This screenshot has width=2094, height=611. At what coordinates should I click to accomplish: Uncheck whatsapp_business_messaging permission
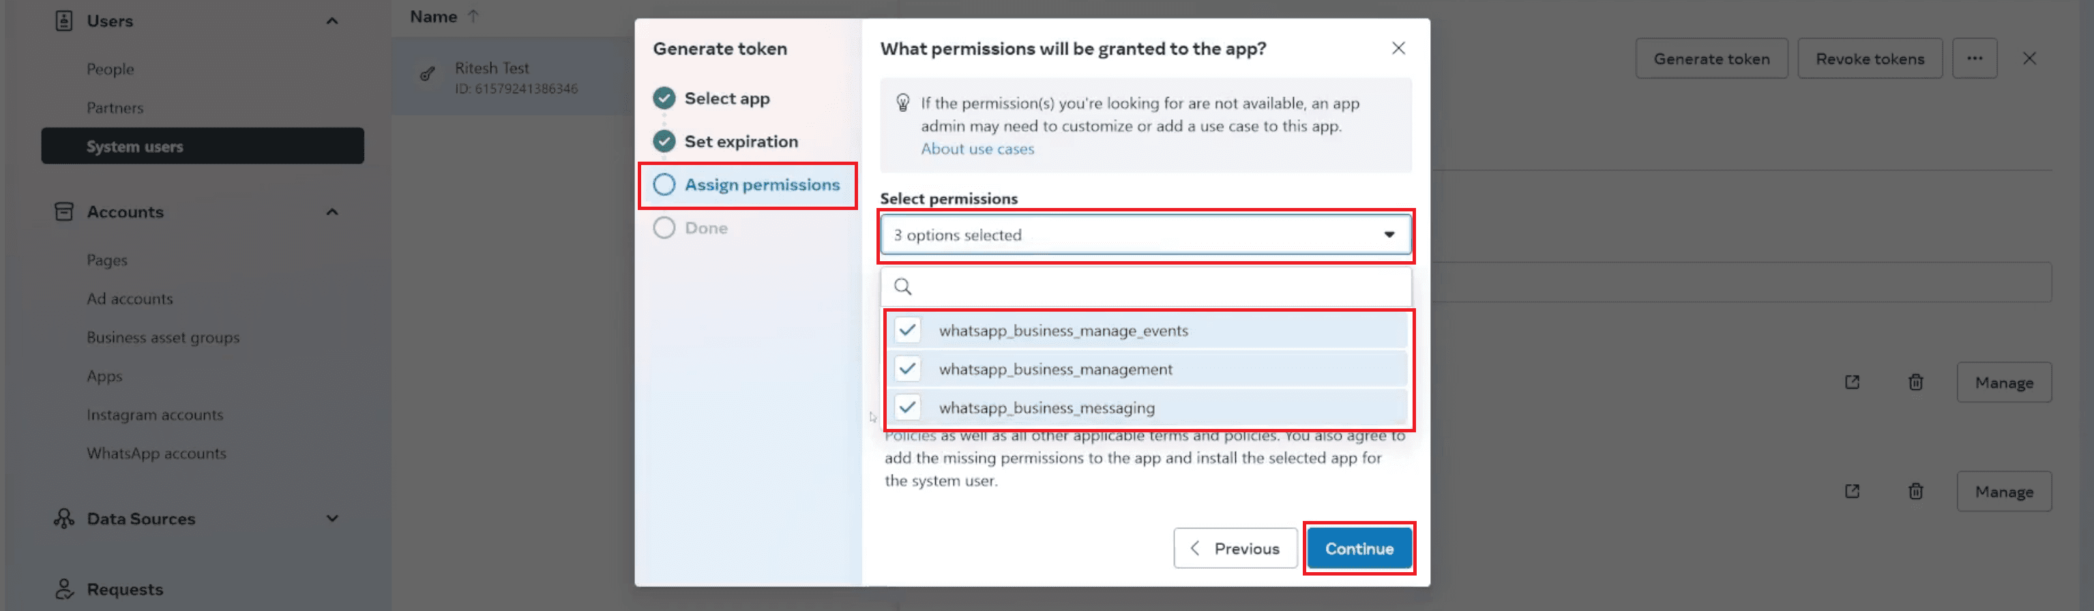(x=908, y=407)
